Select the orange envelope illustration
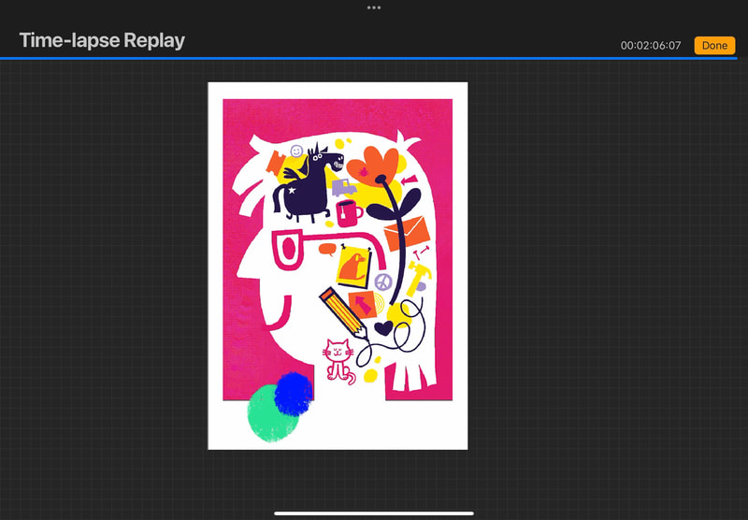The width and height of the screenshot is (748, 520). (405, 232)
